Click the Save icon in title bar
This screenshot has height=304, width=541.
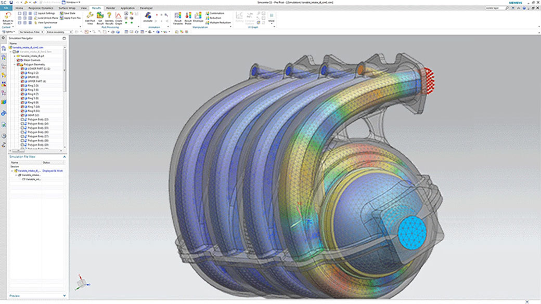pos(11,3)
